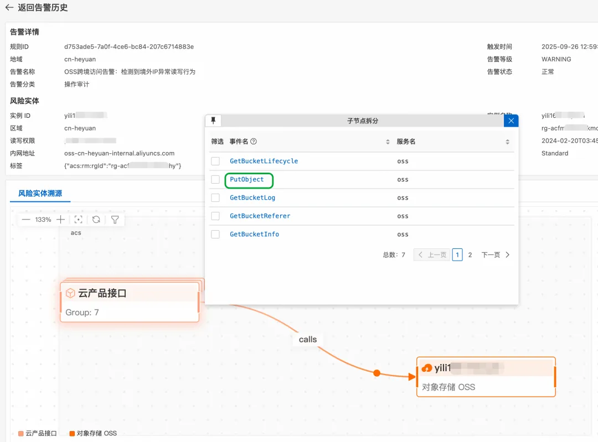The width and height of the screenshot is (598, 442).
Task: Click 下一页 next page button
Action: [x=496, y=255]
